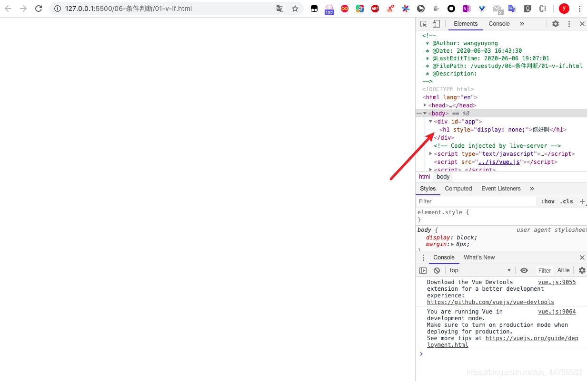The height and width of the screenshot is (381, 587).
Task: Open the What's New drawer tab
Action: (479, 257)
